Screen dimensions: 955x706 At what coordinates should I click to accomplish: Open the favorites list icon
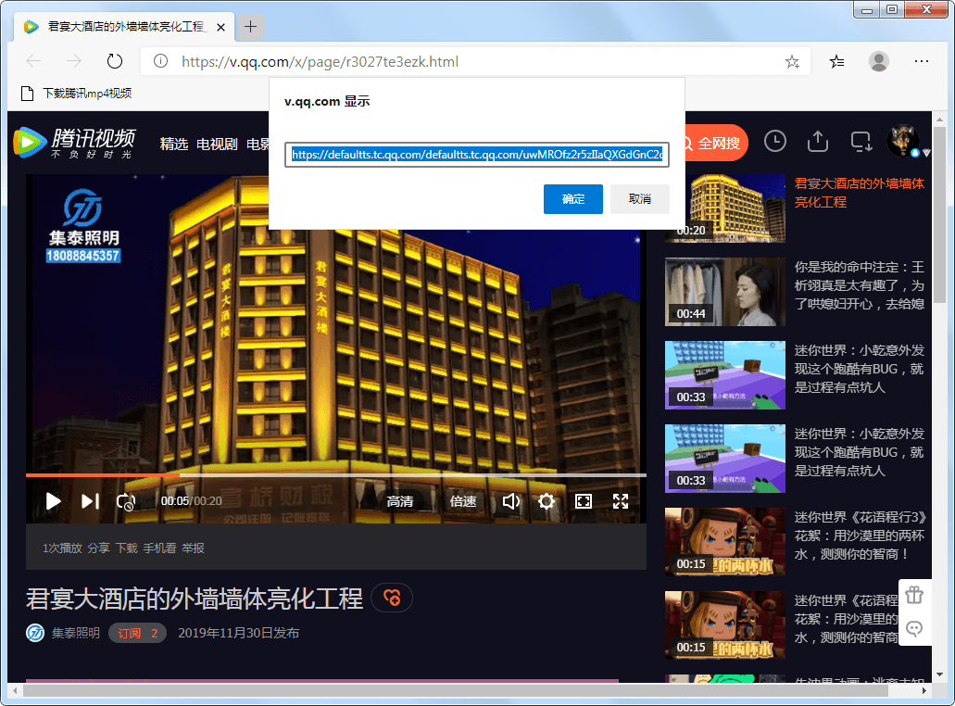836,61
